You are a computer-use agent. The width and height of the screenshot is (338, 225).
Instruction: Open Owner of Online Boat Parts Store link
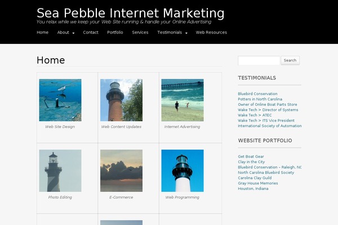pyautogui.click(x=268, y=105)
